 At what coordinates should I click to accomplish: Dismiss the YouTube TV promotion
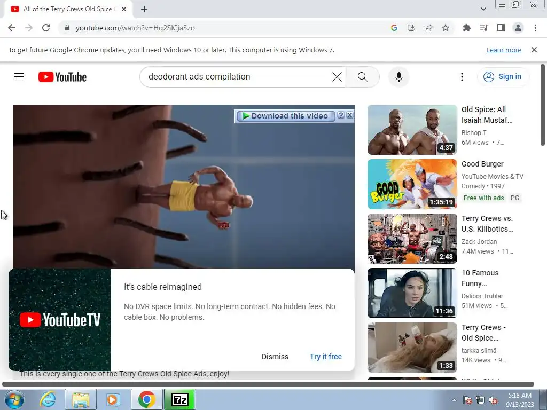tap(275, 357)
